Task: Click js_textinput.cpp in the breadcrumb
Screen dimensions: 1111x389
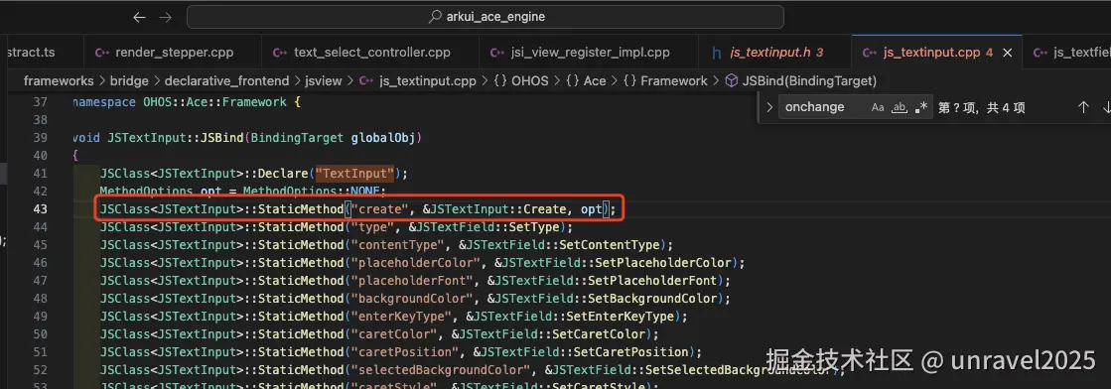Action: [x=427, y=80]
